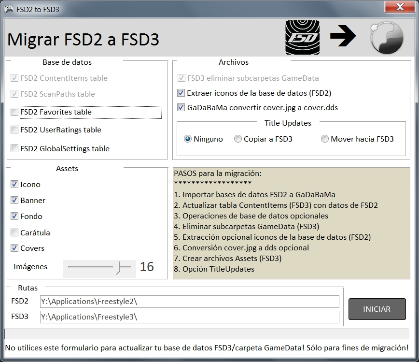This screenshot has width=419, height=362.
Task: Click the disabled FSD2 ContentItems table checkbox
Action: pyautogui.click(x=14, y=78)
